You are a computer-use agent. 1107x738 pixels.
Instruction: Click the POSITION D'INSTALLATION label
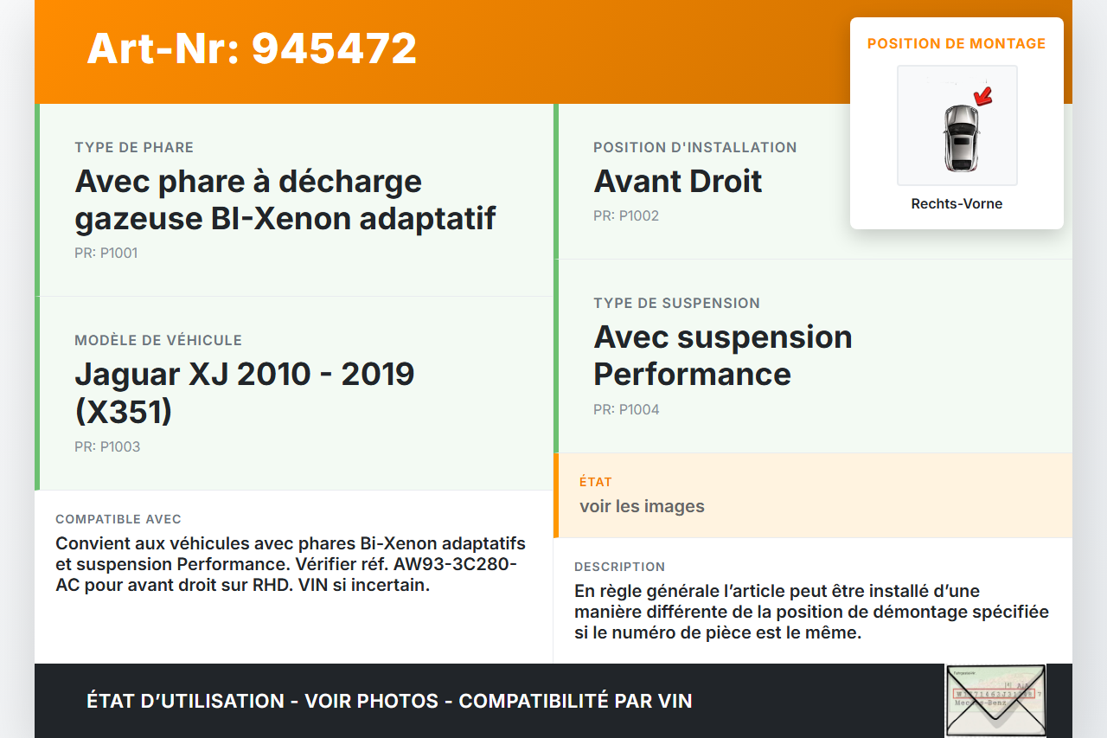pyautogui.click(x=695, y=147)
